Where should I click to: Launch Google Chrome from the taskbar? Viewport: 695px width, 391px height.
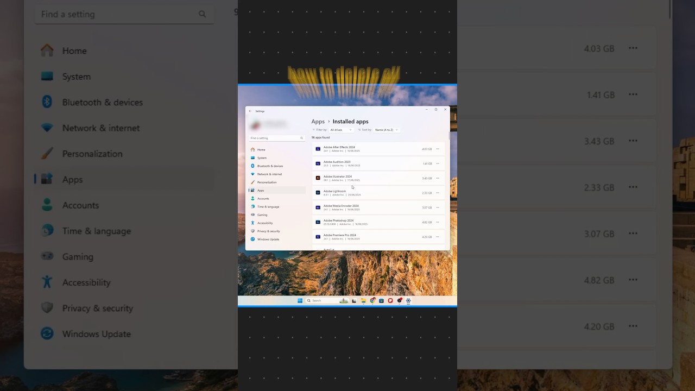point(372,300)
